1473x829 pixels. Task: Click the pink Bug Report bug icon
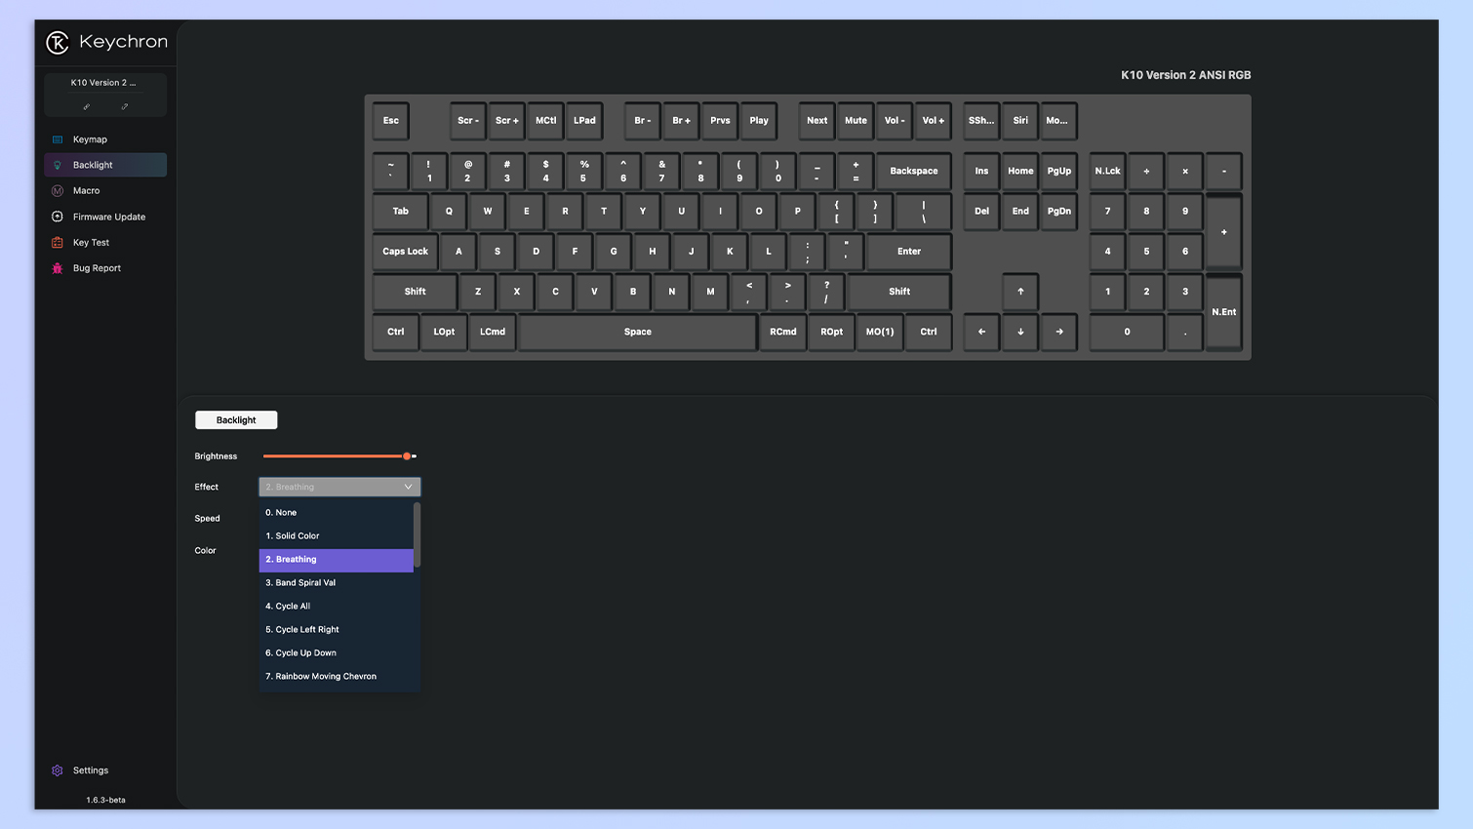(x=58, y=268)
